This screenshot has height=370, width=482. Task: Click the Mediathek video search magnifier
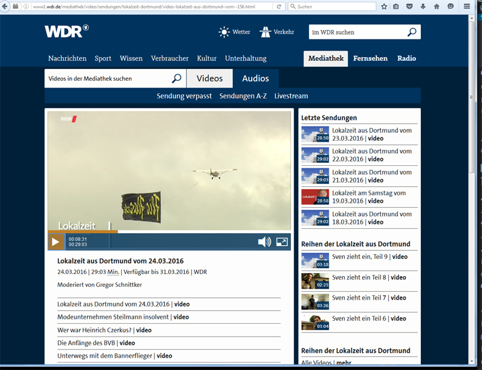177,78
